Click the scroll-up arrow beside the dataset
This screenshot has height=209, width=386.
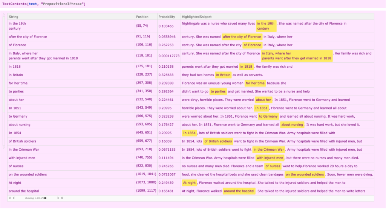pyautogui.click(x=4, y=15)
